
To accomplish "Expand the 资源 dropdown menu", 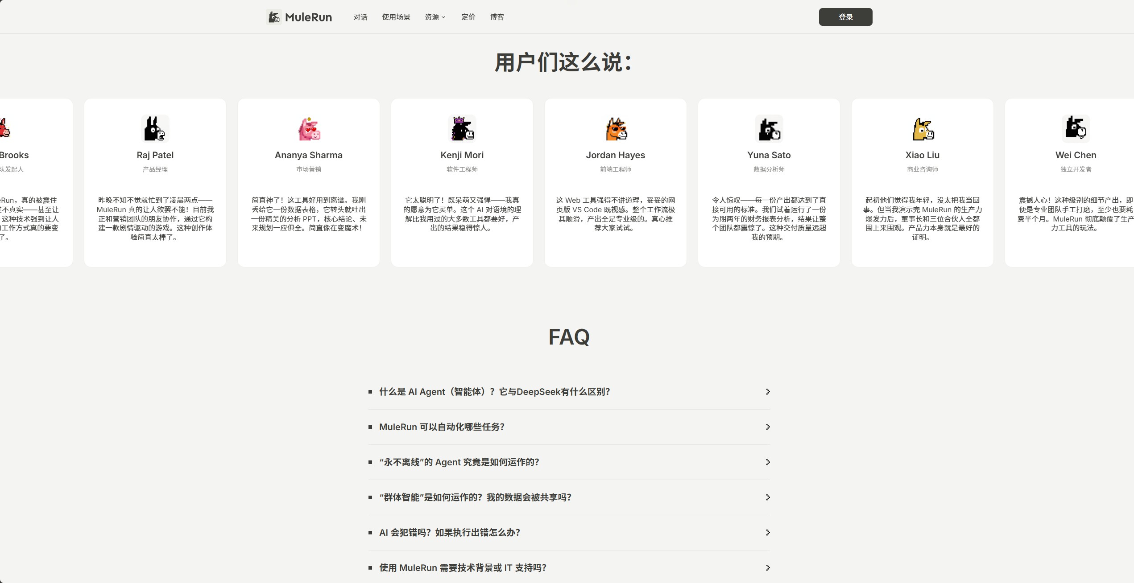I will pyautogui.click(x=435, y=17).
